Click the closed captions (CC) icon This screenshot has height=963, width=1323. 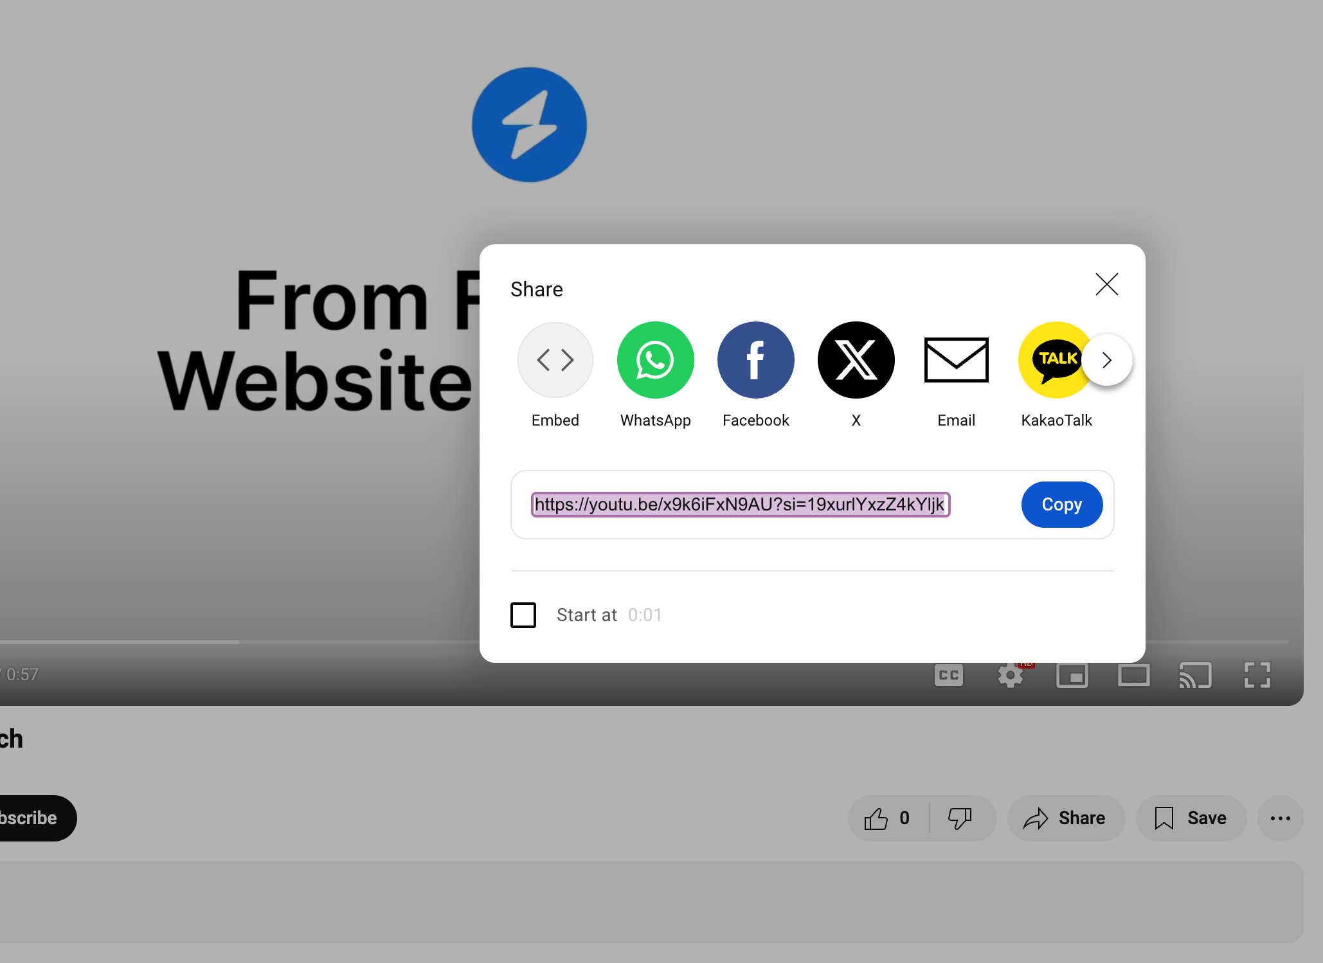coord(949,674)
